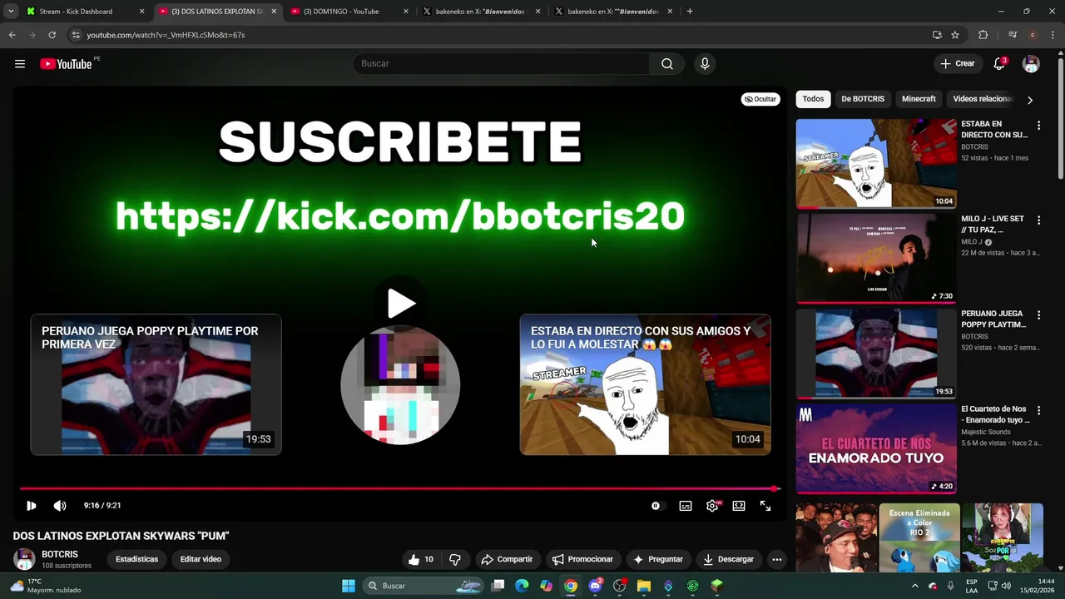This screenshot has width=1065, height=599.
Task: Open more actions ellipsis under video
Action: (x=776, y=559)
